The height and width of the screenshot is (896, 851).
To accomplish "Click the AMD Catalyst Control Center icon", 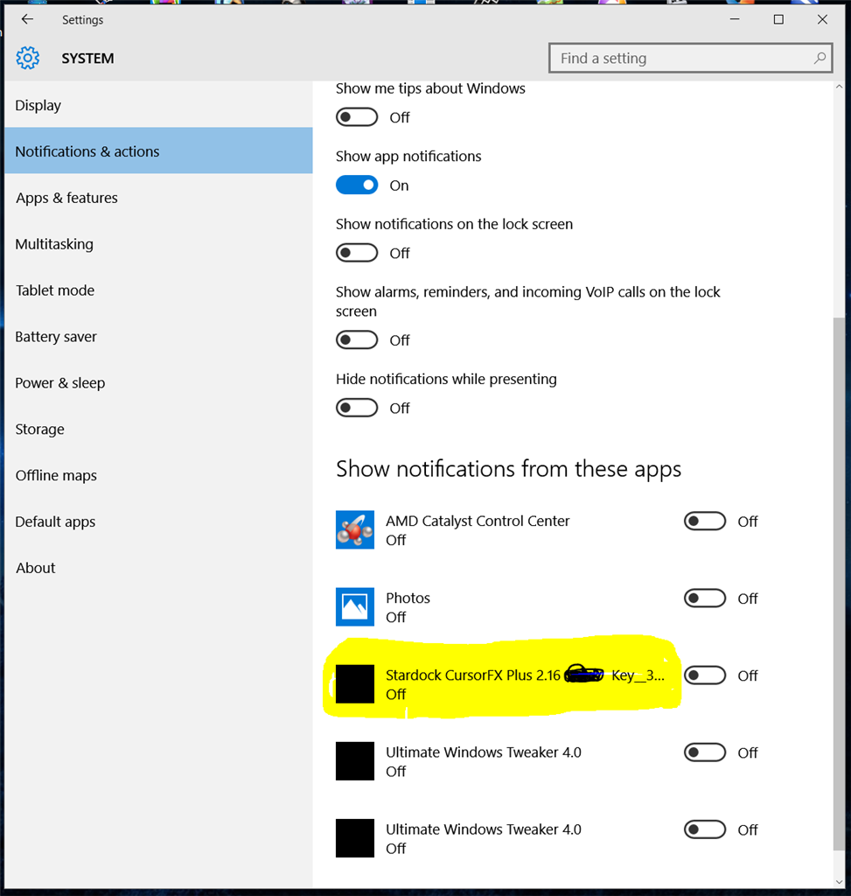I will click(x=355, y=529).
